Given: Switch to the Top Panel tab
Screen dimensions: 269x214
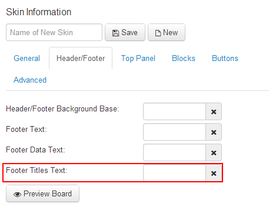Looking at the screenshot, I should [138, 58].
